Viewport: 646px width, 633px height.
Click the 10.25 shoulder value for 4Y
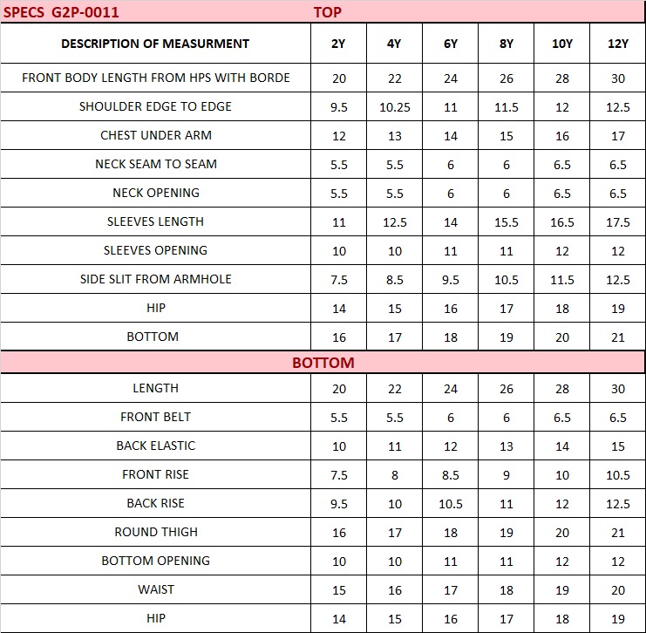tap(394, 107)
